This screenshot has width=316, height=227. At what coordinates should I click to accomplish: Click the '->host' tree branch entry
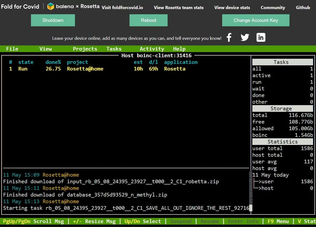[x=283, y=188]
